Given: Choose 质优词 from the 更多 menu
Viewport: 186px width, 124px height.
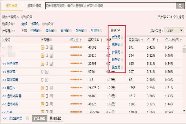Looking at the screenshot, I should coord(116,37).
